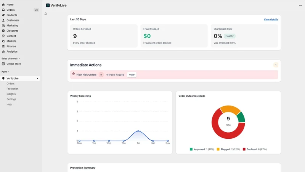Click the orange Flagged donut segment
The image size is (305, 172).
[230, 109]
